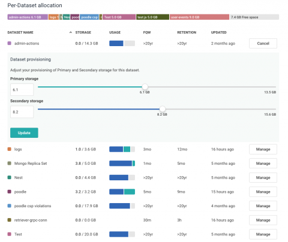Click the 7.4 GB Free space segment
The image size is (288, 242).
254,17
